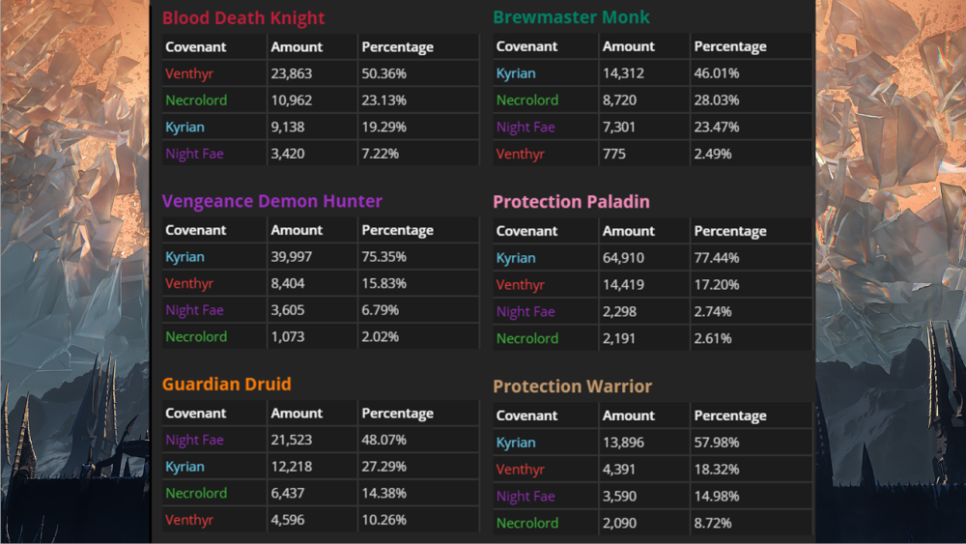This screenshot has height=544, width=966.
Task: Select Venthyr in the Vengeance Demon Hunter table
Action: pyautogui.click(x=189, y=283)
